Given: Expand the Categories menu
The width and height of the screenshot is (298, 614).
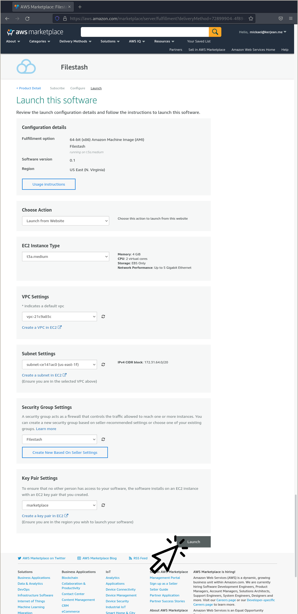Looking at the screenshot, I should [x=40, y=41].
